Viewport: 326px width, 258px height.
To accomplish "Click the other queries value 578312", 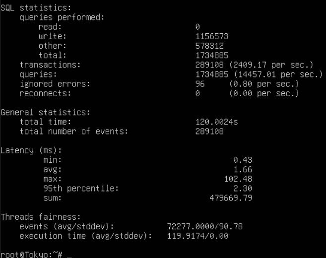I will (x=209, y=46).
